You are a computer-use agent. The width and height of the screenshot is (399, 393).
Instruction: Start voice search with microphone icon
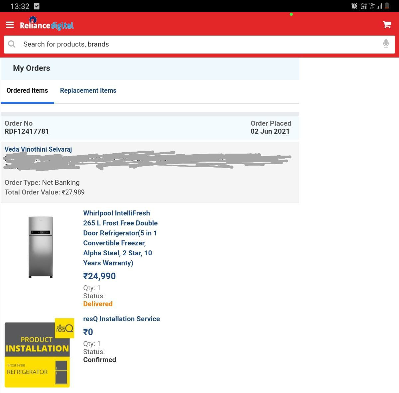click(386, 44)
